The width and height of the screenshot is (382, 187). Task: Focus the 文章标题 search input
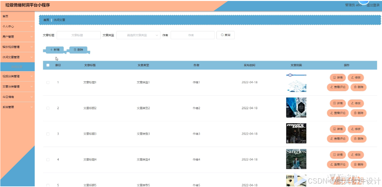(78, 35)
